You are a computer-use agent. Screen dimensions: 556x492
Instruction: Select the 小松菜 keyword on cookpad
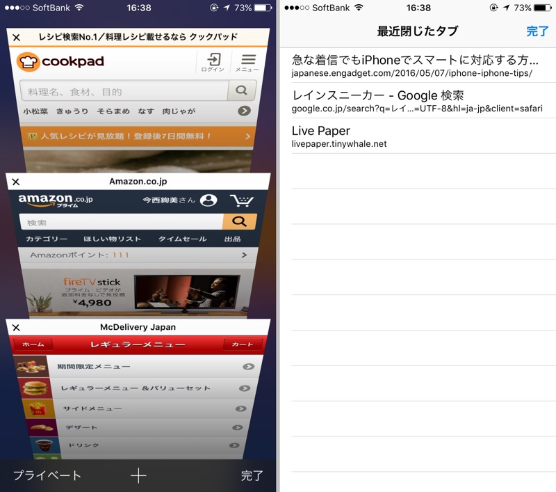pyautogui.click(x=35, y=111)
